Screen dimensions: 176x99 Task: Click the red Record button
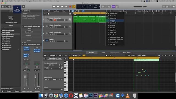(x=70, y=7)
